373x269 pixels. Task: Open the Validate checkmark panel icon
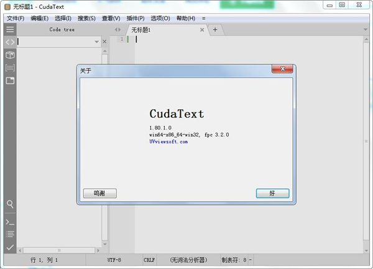coord(10,247)
